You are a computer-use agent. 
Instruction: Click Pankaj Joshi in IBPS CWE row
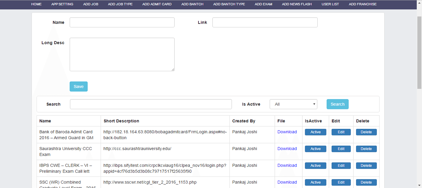pos(245,166)
